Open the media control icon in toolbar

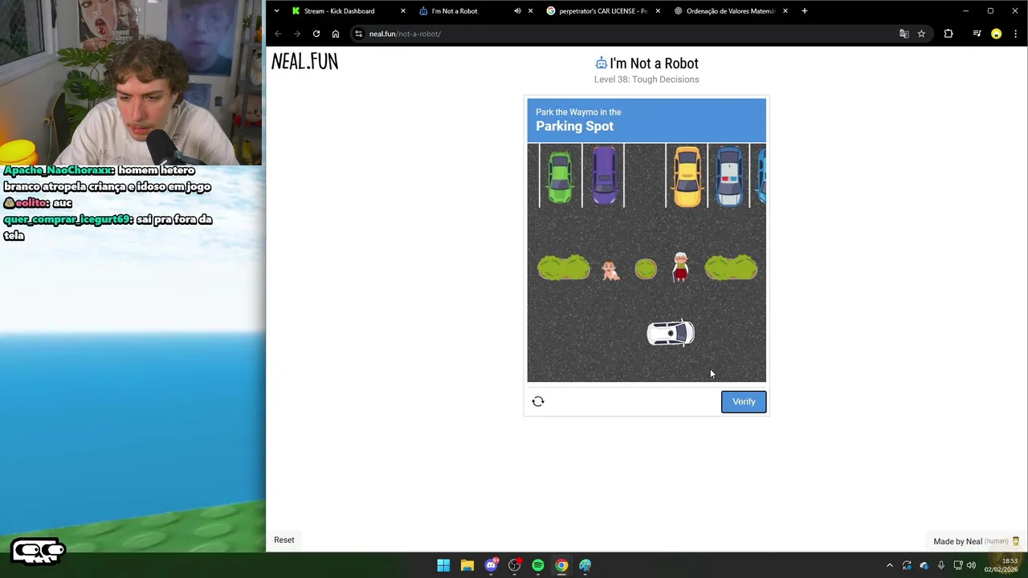(x=977, y=34)
